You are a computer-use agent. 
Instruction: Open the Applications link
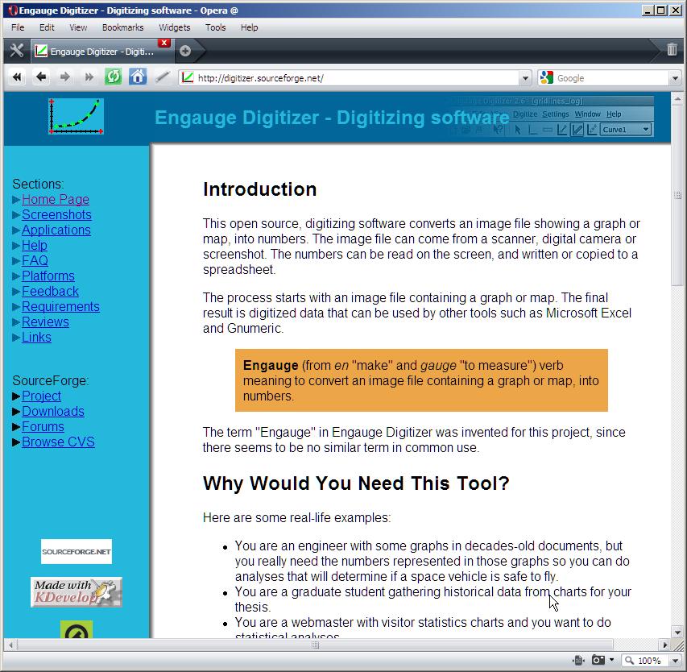coord(56,230)
